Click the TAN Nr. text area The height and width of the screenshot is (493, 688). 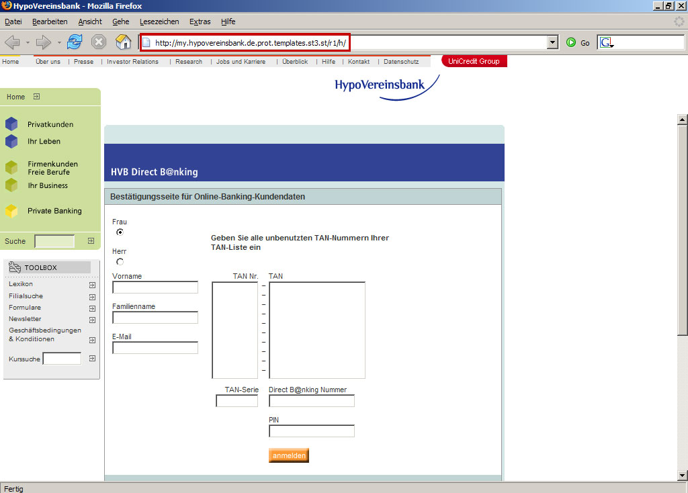[234, 330]
